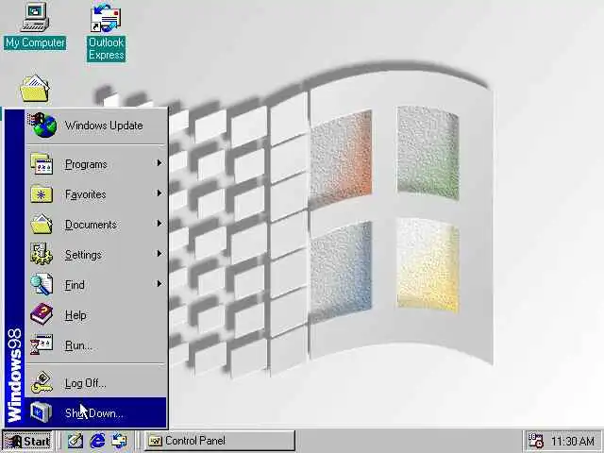The width and height of the screenshot is (604, 453).
Task: Switch to Control Panel taskbar button
Action: pos(220,441)
